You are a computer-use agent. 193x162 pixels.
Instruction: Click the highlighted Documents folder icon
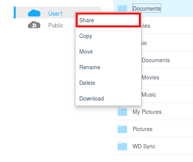tap(122, 8)
